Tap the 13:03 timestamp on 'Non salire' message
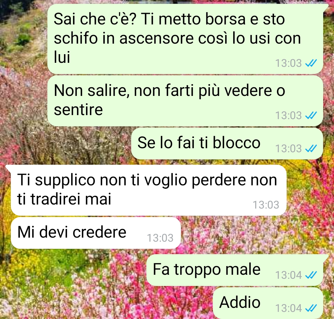This screenshot has height=319, width=334. 289,115
